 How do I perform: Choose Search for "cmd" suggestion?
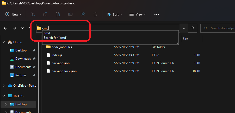[x=55, y=38]
